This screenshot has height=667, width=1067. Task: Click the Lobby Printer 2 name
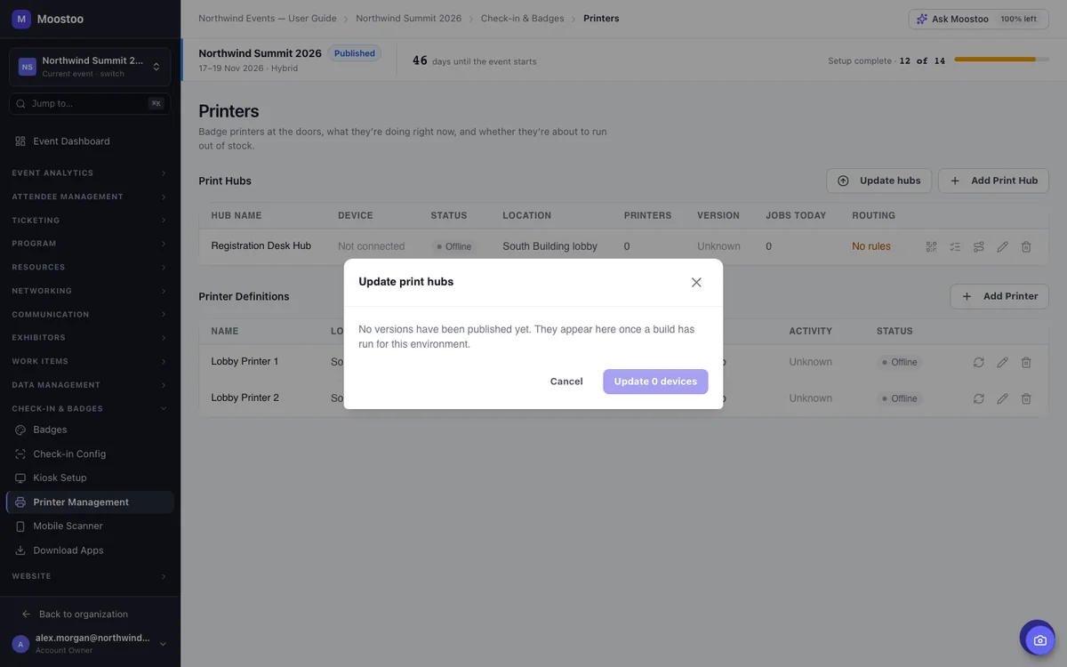coord(245,398)
